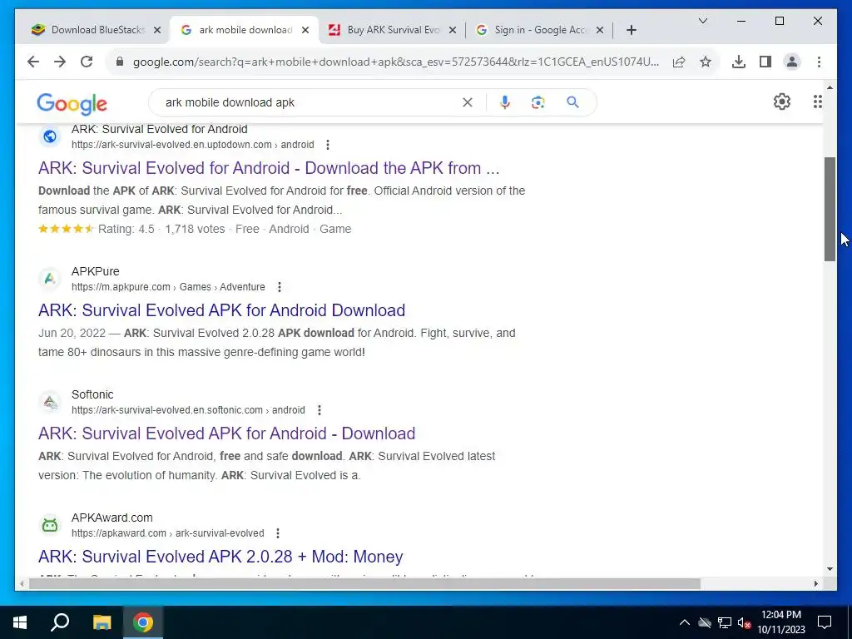Close the Sign in - Google tab
852x639 pixels.
click(600, 30)
